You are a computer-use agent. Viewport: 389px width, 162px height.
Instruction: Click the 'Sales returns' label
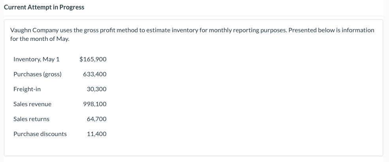[x=32, y=119]
